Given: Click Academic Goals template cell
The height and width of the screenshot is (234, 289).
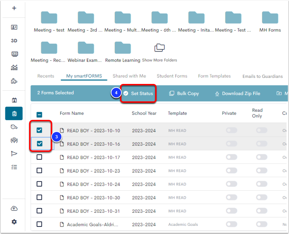Looking at the screenshot, I should click(183, 224).
